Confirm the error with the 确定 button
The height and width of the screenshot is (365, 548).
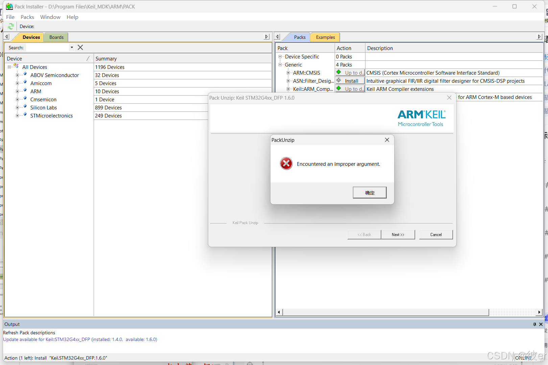point(370,193)
